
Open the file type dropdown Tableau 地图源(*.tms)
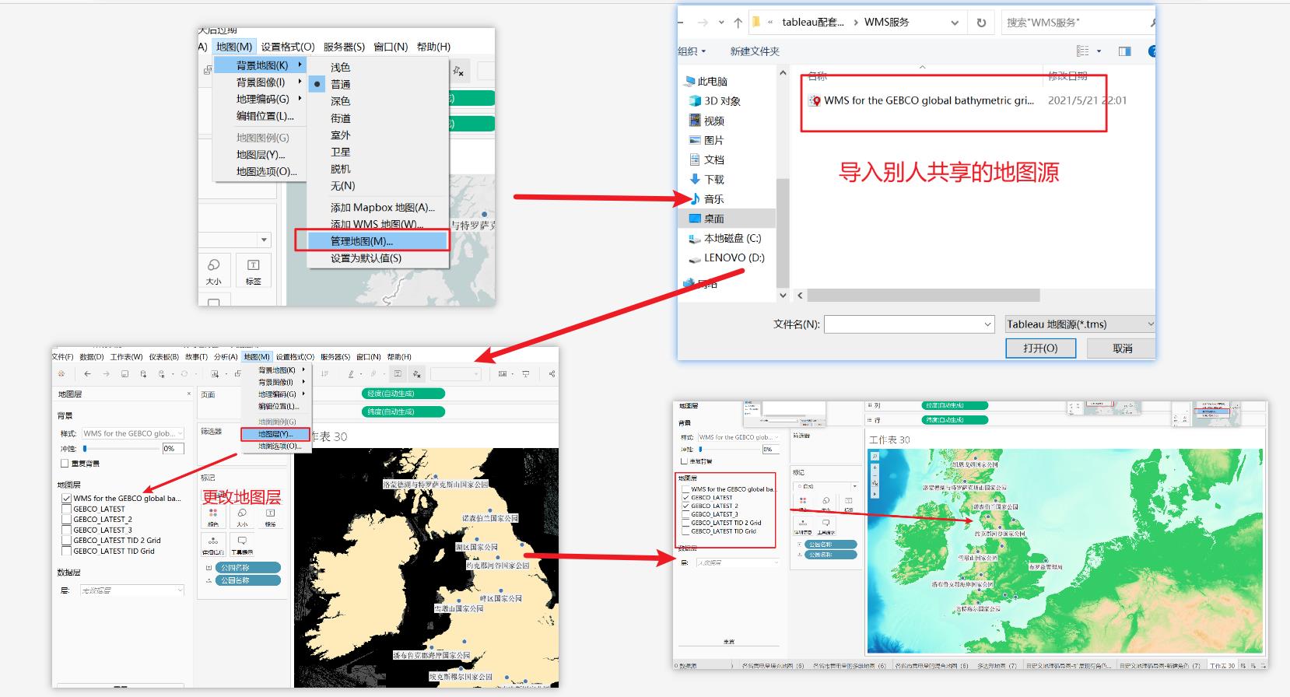click(x=1078, y=324)
